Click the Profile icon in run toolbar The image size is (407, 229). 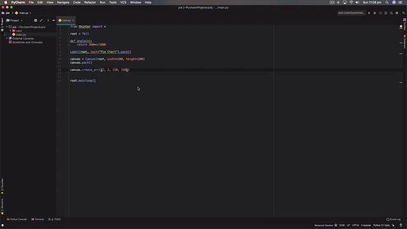pyautogui.click(x=386, y=13)
